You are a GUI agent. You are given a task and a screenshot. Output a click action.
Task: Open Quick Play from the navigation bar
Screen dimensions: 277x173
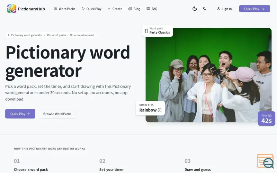pos(91,9)
